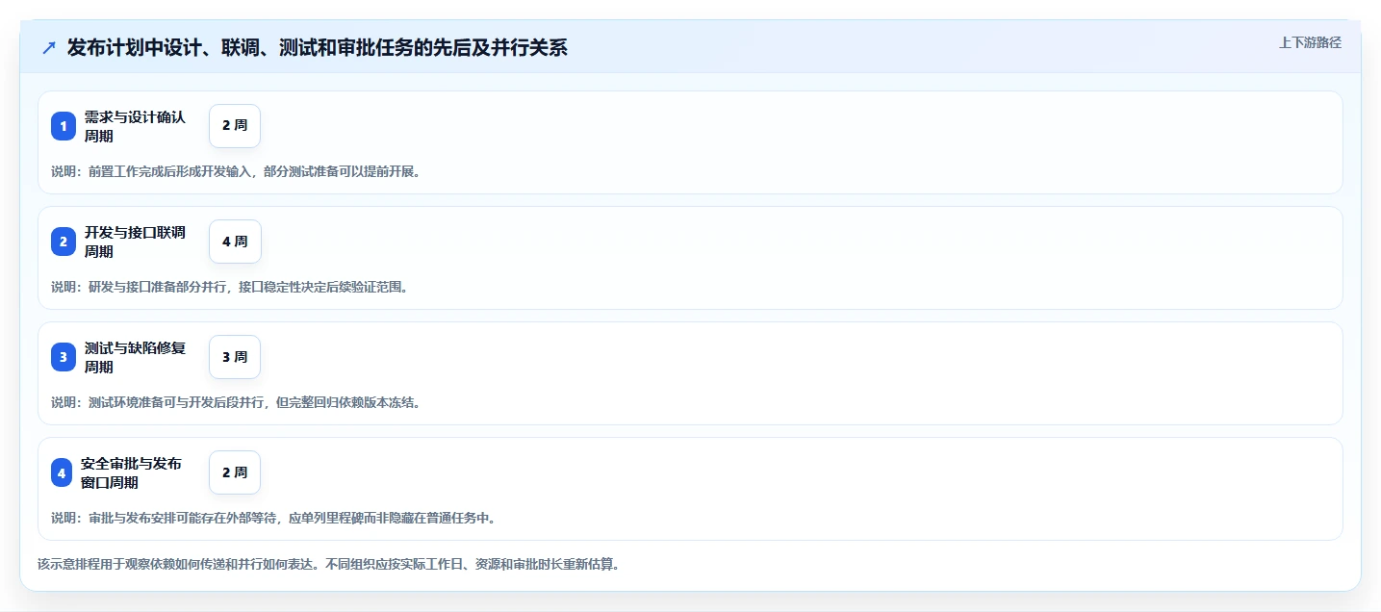Select the 安全审批与发布窗口周期 label
The width and height of the screenshot is (1381, 612).
pos(131,472)
